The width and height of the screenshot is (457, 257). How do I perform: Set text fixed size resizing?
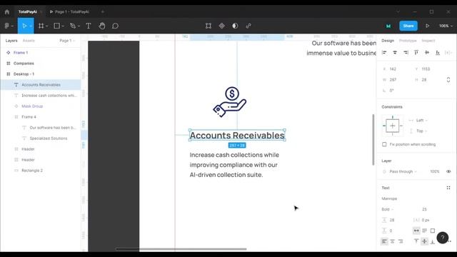pyautogui.click(x=433, y=231)
